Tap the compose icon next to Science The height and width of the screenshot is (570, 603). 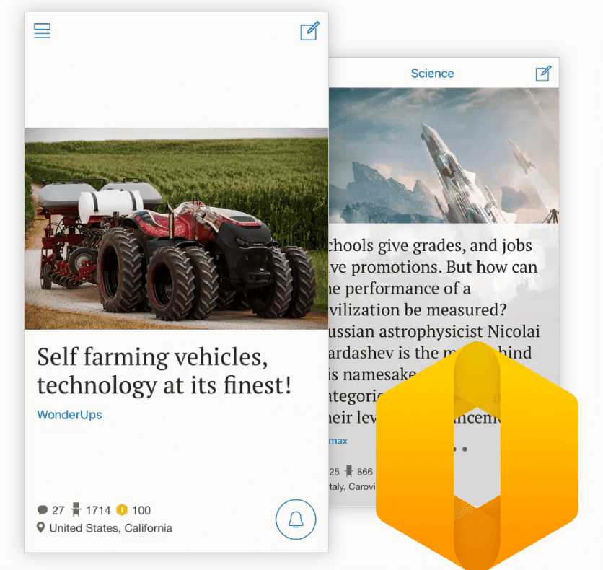543,73
